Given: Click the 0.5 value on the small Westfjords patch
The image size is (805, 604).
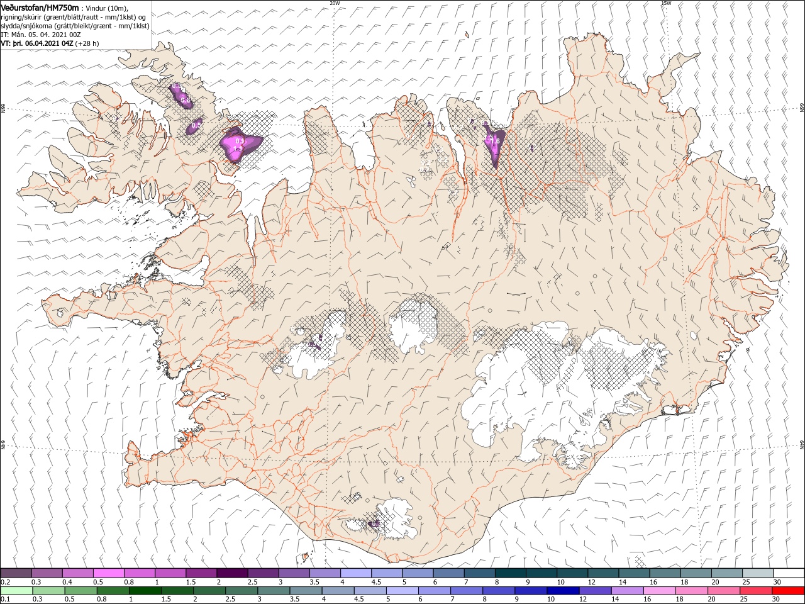Looking at the screenshot, I should 196,125.
